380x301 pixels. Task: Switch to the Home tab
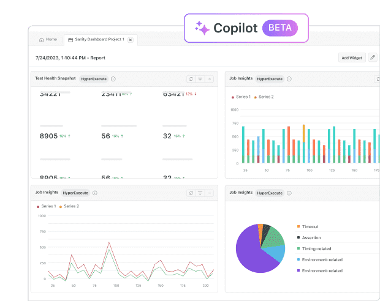click(x=48, y=39)
